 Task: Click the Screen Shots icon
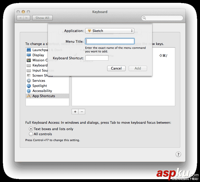[x=29, y=76]
